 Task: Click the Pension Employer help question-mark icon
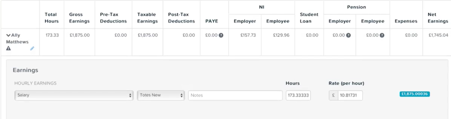coord(348,35)
